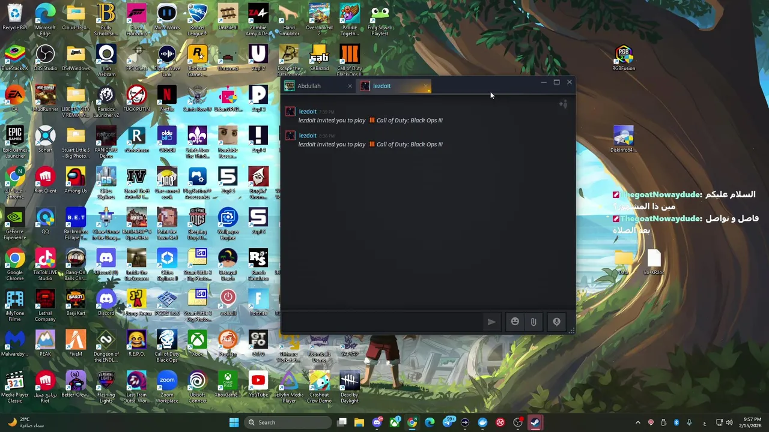
Task: Send the chat message with arrow button
Action: (491, 322)
